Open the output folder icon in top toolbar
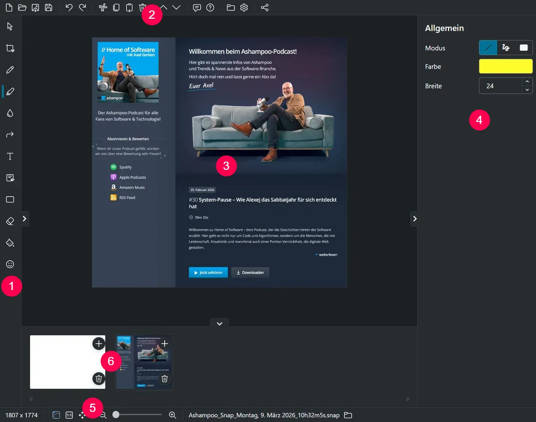Viewport: 536px width, 422px height. coord(231,8)
